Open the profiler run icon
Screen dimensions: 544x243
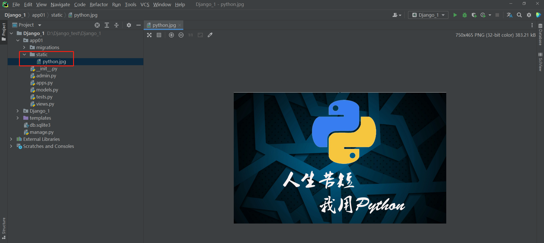483,15
